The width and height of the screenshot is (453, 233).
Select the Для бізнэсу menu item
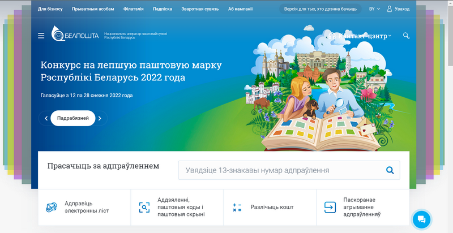[50, 9]
